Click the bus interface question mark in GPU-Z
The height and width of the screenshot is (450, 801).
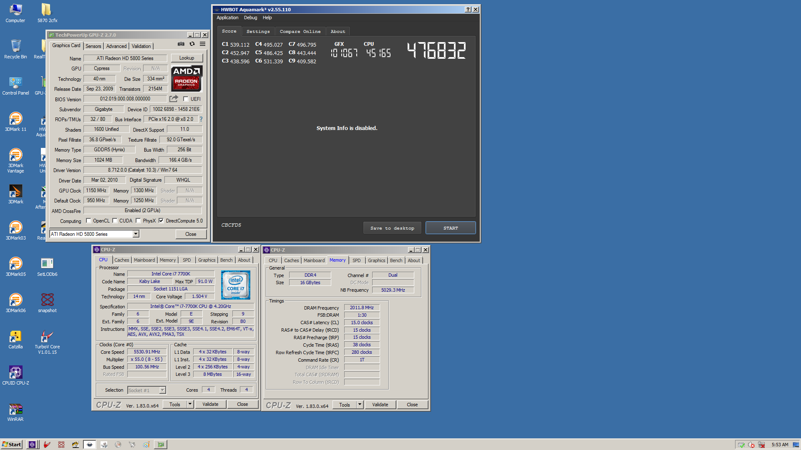tap(201, 119)
